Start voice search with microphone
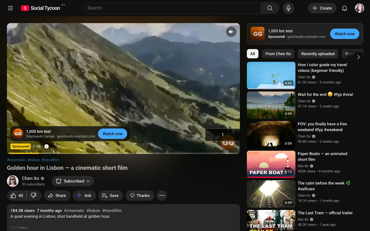This screenshot has height=231, width=370. (x=288, y=8)
